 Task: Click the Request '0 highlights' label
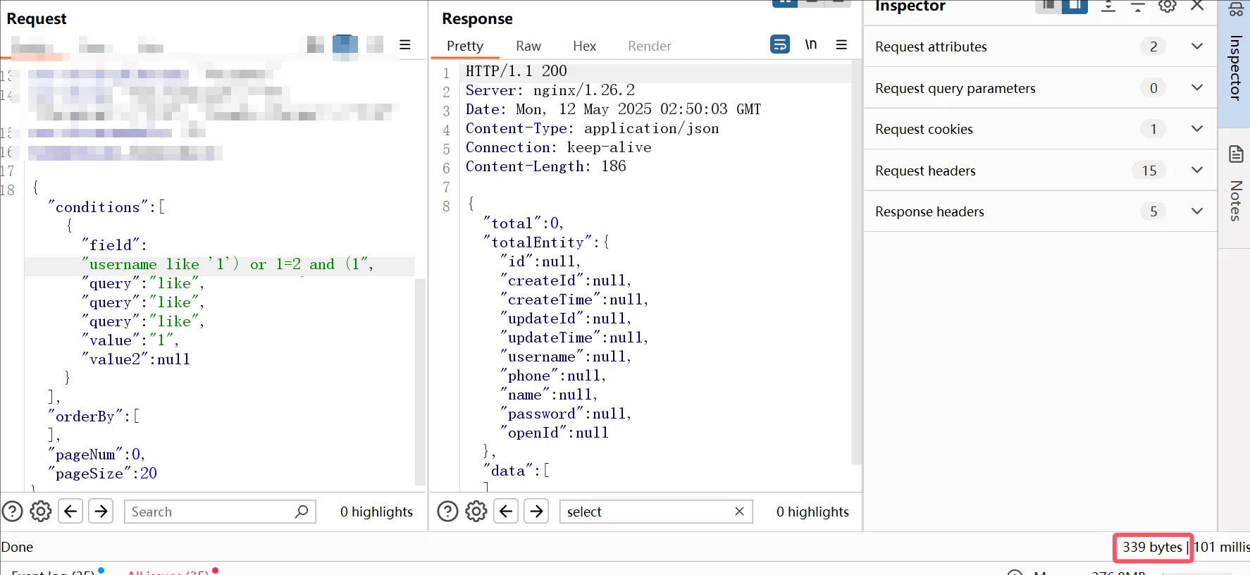pos(376,512)
